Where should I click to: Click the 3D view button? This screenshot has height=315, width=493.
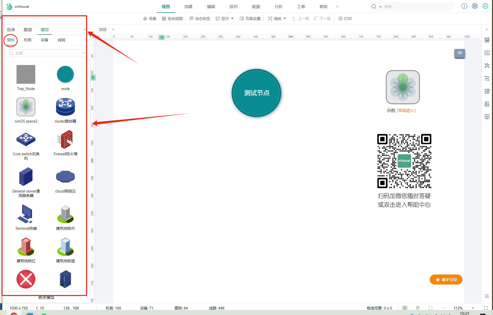pyautogui.click(x=459, y=53)
